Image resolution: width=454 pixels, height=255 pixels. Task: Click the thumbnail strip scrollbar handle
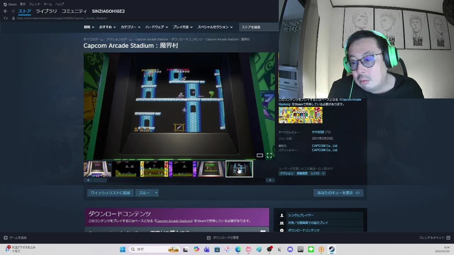100,180
